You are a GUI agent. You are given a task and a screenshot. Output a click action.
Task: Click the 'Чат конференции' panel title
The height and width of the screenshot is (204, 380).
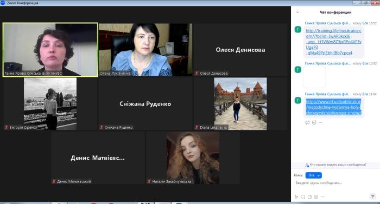335,12
